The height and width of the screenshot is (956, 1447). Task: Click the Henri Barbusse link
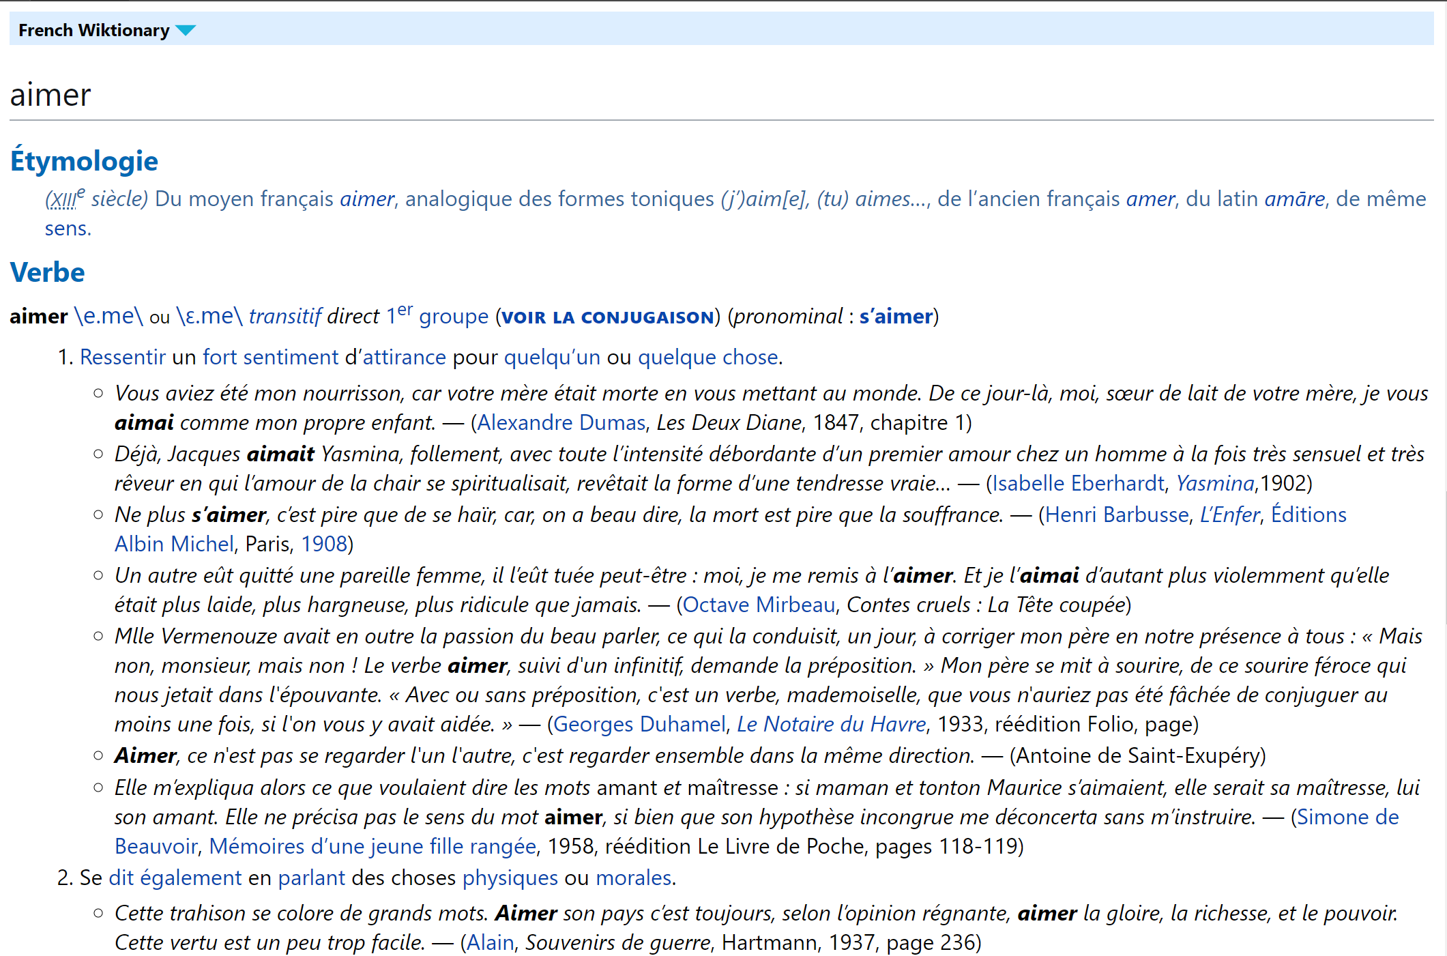[1117, 515]
